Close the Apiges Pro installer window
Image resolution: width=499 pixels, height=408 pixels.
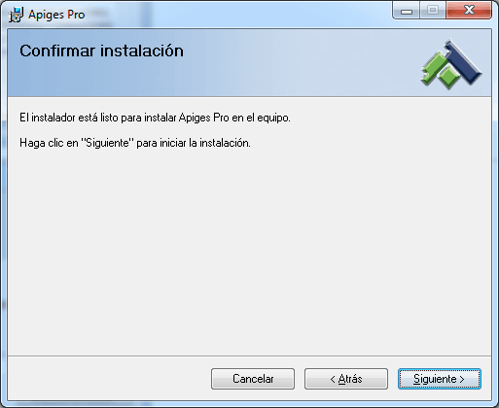pyautogui.click(x=469, y=11)
